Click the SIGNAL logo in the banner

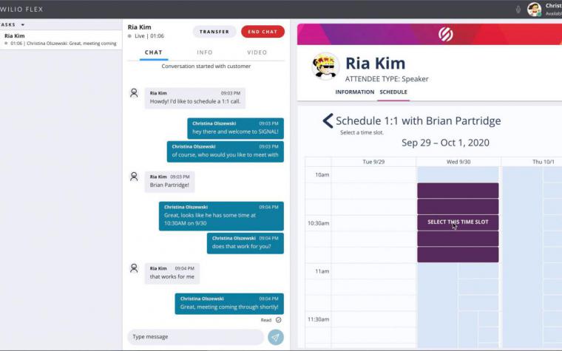[x=445, y=35]
